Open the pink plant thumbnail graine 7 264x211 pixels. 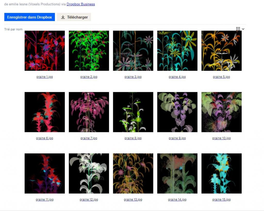click(x=89, y=112)
